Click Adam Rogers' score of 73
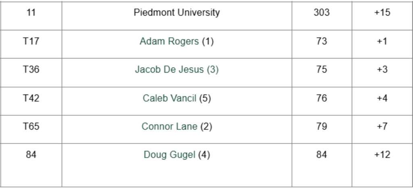413x188 pixels. (x=322, y=41)
